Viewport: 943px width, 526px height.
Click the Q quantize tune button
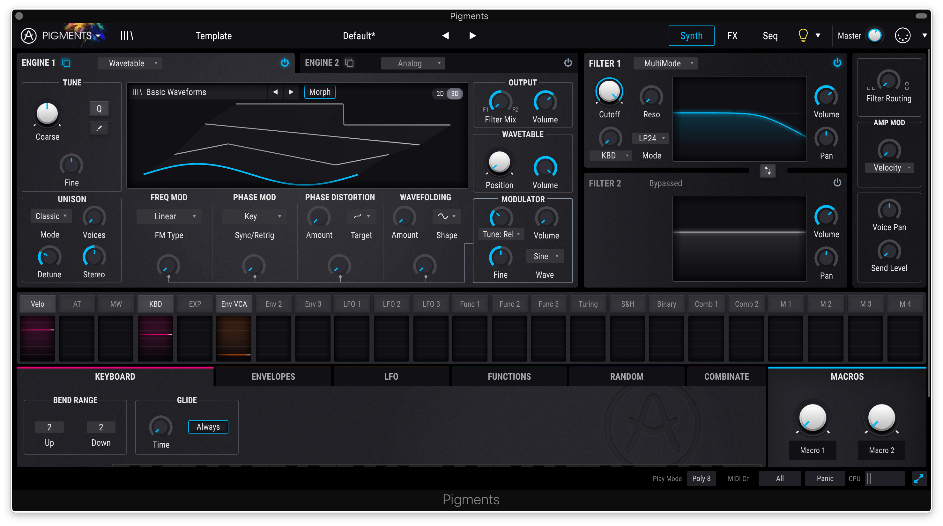point(99,109)
